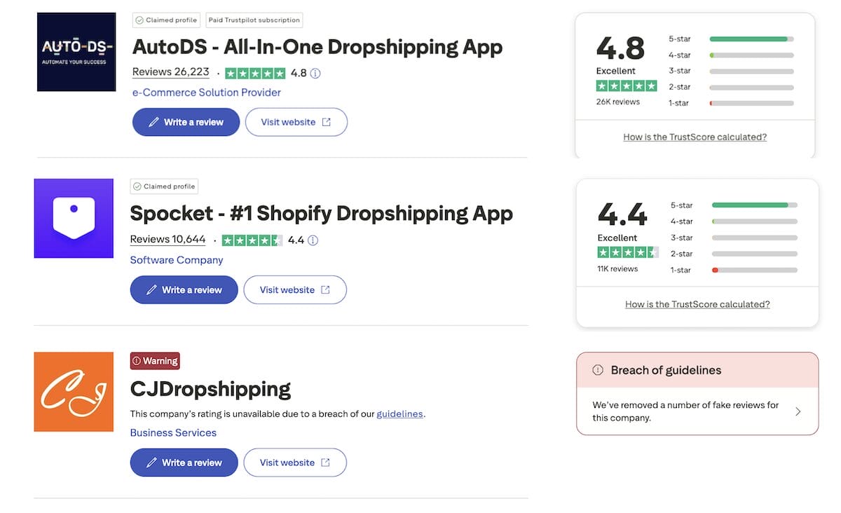This screenshot has width=841, height=513.
Task: Click the AutoDS green star rating row
Action: click(256, 72)
